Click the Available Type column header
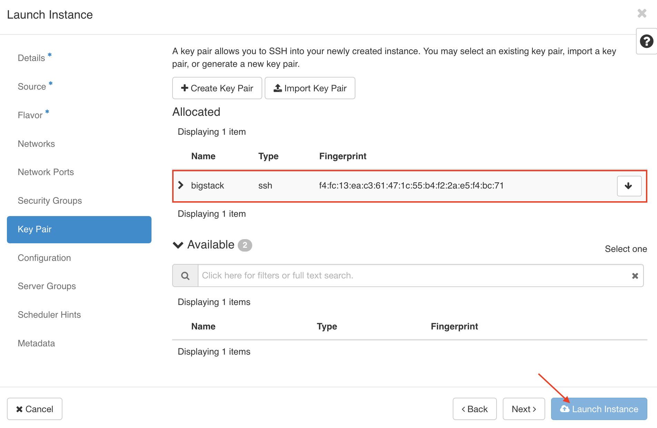 pos(327,326)
